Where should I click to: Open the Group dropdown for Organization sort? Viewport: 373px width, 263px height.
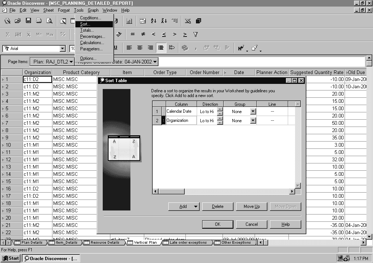253,120
